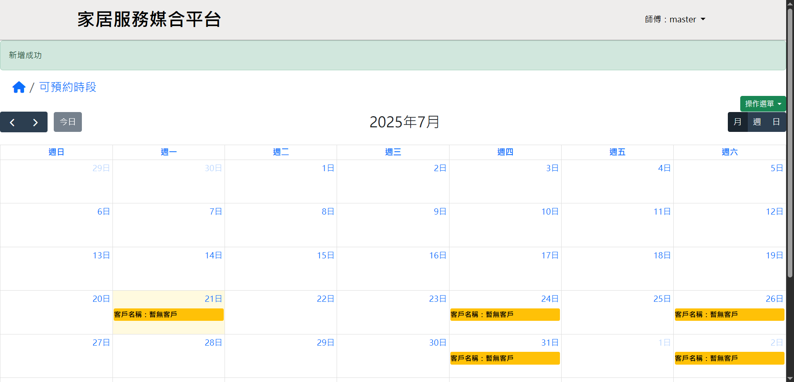This screenshot has height=382, width=794.
Task: Select the 6日 date link
Action: (104, 212)
